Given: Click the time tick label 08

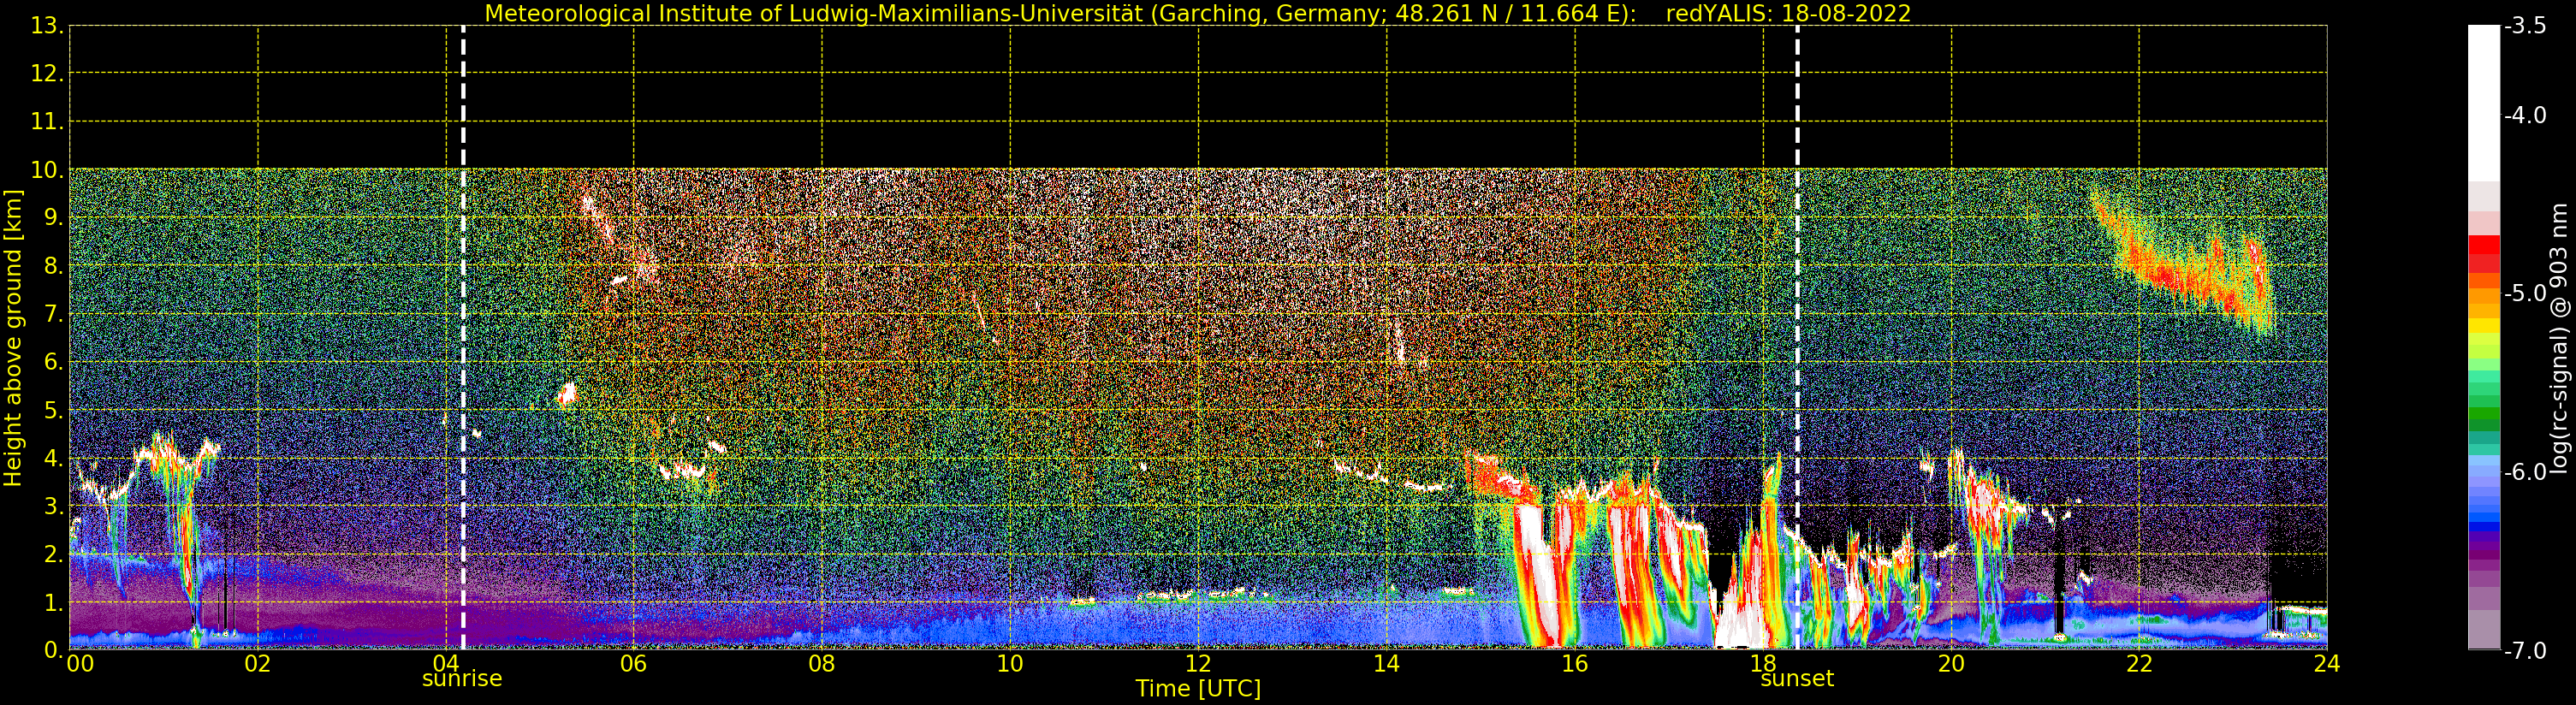Looking at the screenshot, I should 822,663.
